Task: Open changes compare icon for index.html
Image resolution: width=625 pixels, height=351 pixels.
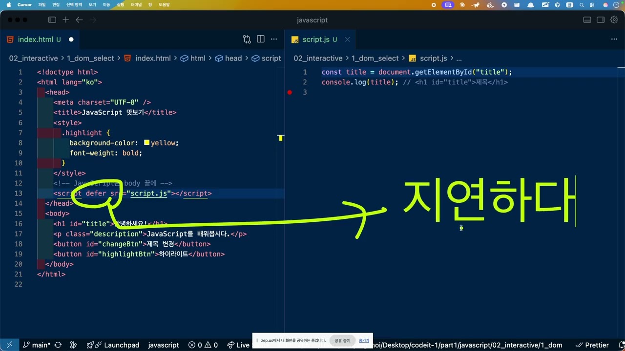Action: click(247, 39)
